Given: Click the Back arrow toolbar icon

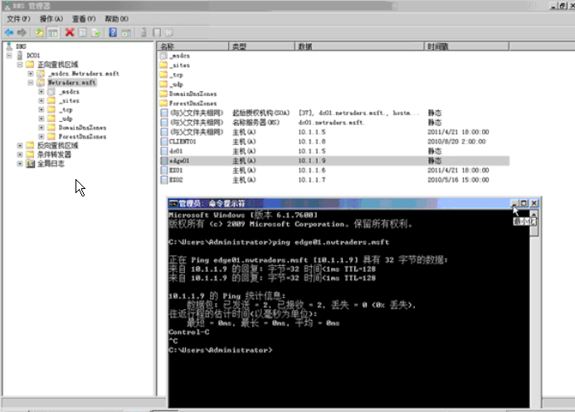Looking at the screenshot, I should [9, 32].
